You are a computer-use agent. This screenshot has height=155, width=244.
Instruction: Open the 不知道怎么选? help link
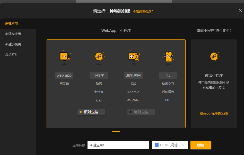tap(143, 11)
